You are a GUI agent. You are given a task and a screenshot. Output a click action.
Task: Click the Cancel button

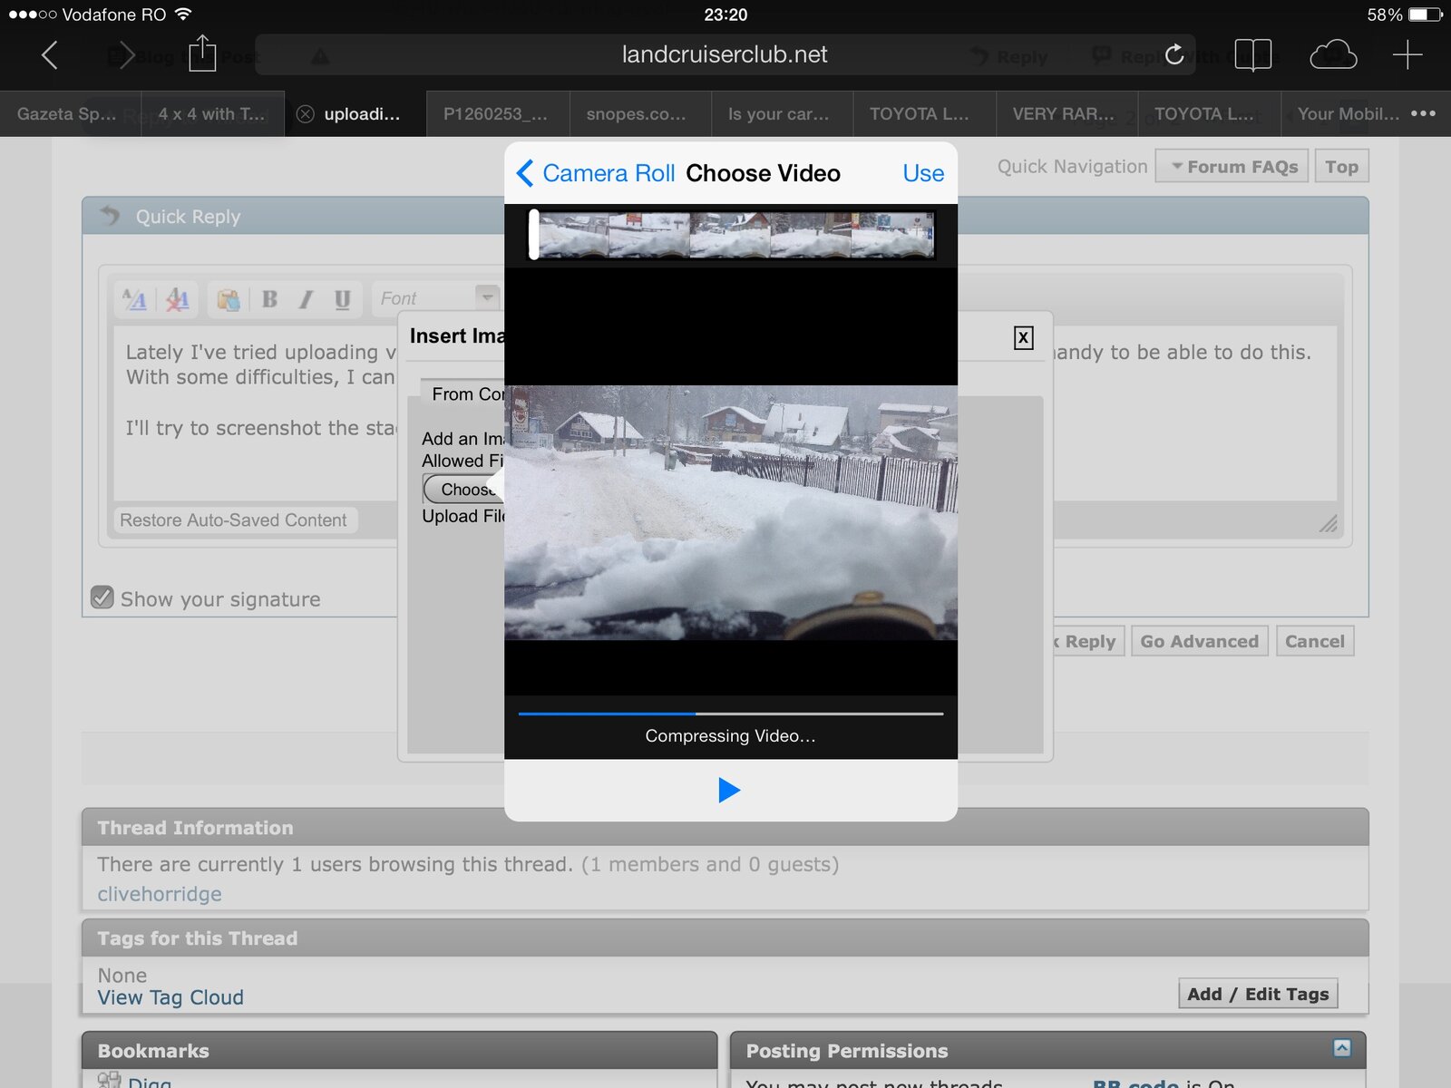(x=1314, y=641)
